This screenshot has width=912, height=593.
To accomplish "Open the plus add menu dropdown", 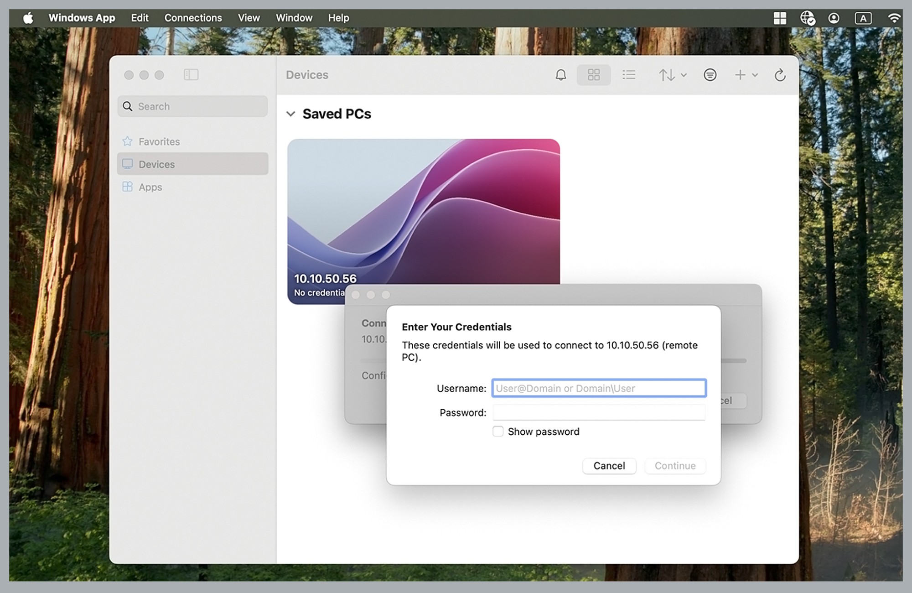I will (x=746, y=75).
